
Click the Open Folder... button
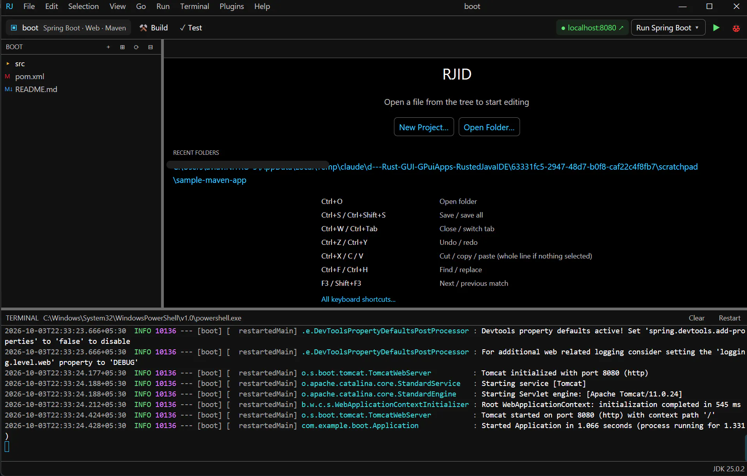(x=489, y=127)
